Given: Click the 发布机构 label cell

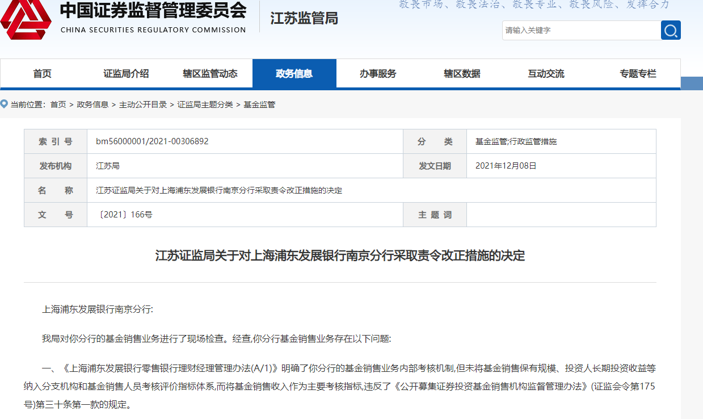Looking at the screenshot, I should tap(56, 166).
